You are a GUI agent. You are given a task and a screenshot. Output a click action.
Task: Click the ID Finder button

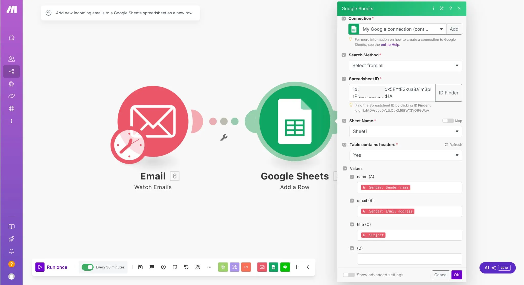pyautogui.click(x=449, y=93)
